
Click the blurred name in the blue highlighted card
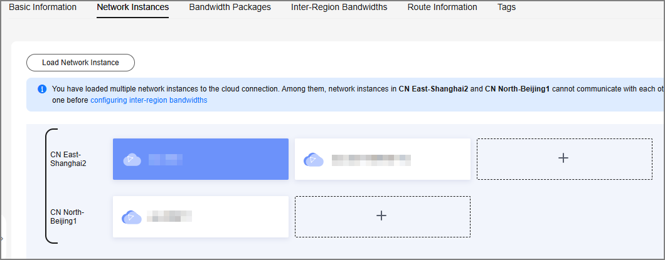coord(166,160)
